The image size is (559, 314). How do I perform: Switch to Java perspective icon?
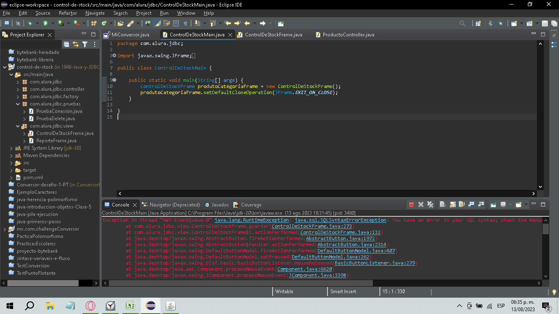(491, 23)
